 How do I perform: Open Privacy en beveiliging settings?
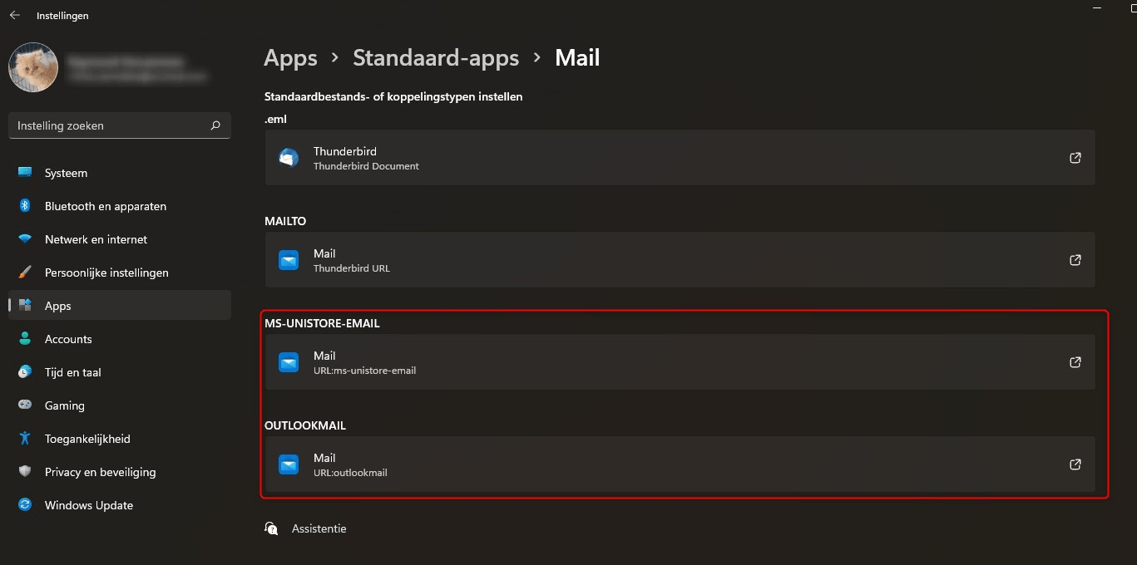point(120,472)
